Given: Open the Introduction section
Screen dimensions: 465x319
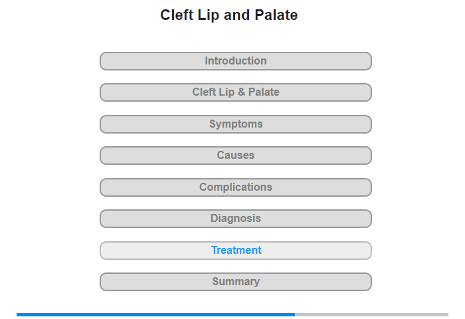Looking at the screenshot, I should tap(235, 61).
